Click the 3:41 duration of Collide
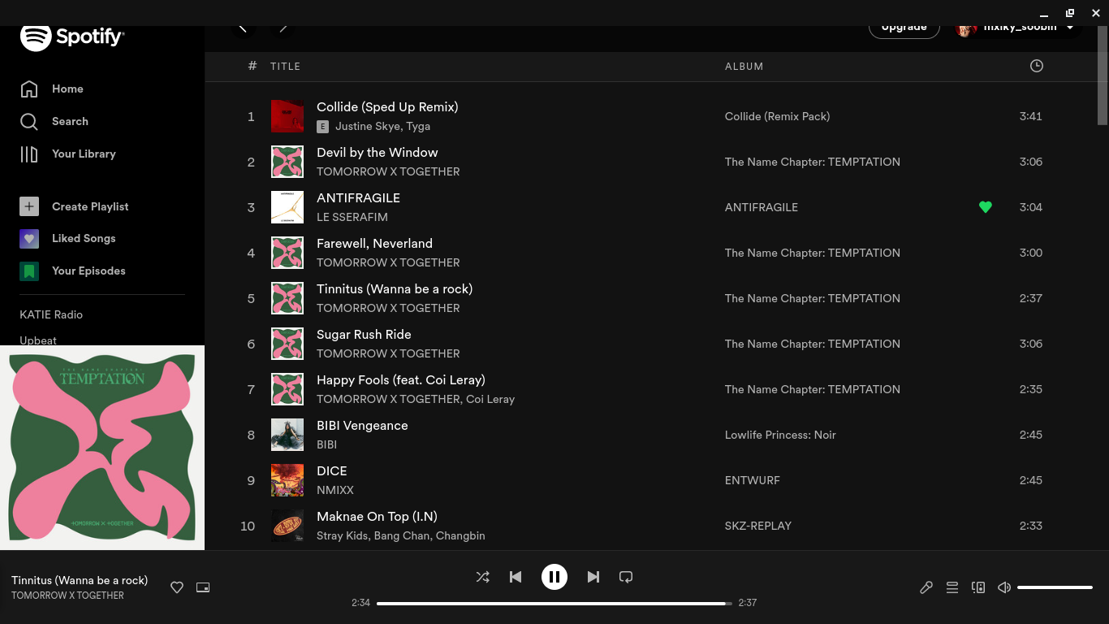This screenshot has width=1109, height=624. tap(1031, 116)
